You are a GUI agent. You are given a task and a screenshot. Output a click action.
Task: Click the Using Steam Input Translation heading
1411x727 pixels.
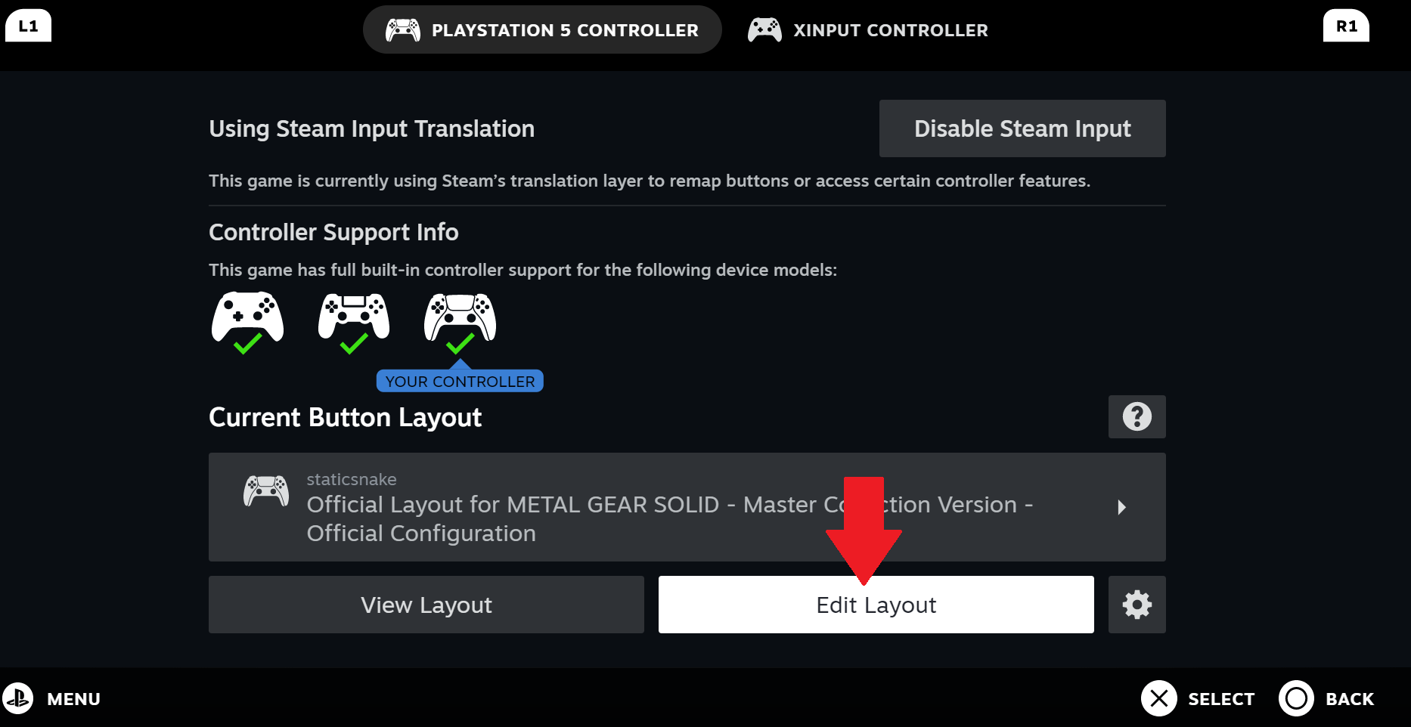[x=371, y=128]
